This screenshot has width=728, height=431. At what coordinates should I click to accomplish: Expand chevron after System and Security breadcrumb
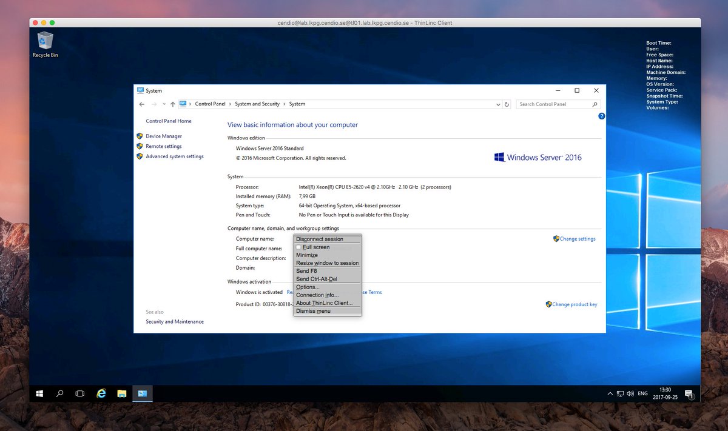[x=285, y=104]
